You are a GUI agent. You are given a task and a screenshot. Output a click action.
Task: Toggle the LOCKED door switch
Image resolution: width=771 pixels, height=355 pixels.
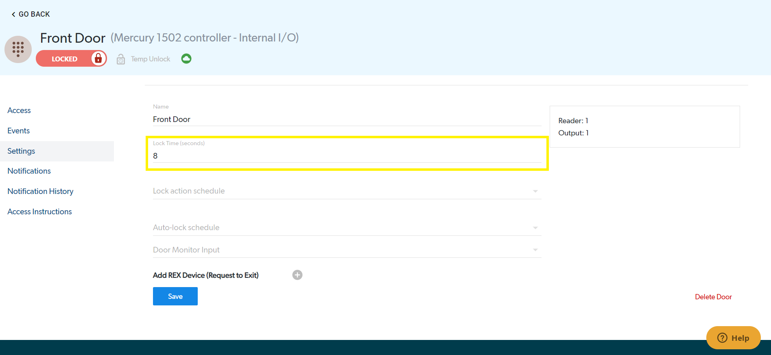click(x=71, y=59)
